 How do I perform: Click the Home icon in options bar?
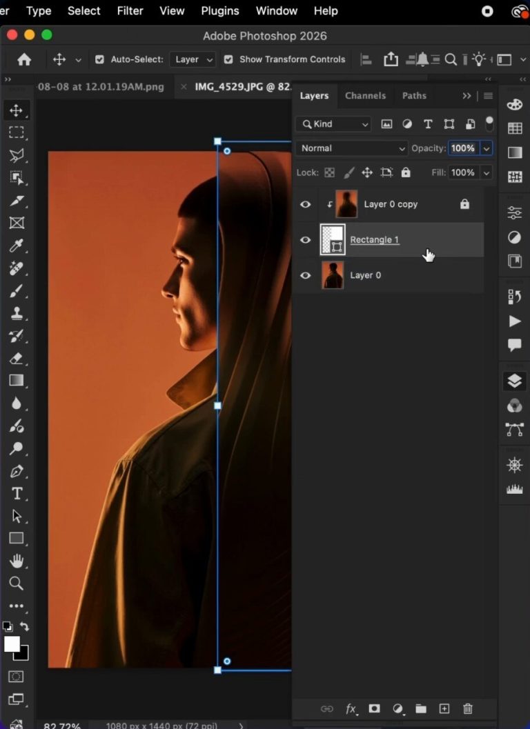[x=24, y=59]
